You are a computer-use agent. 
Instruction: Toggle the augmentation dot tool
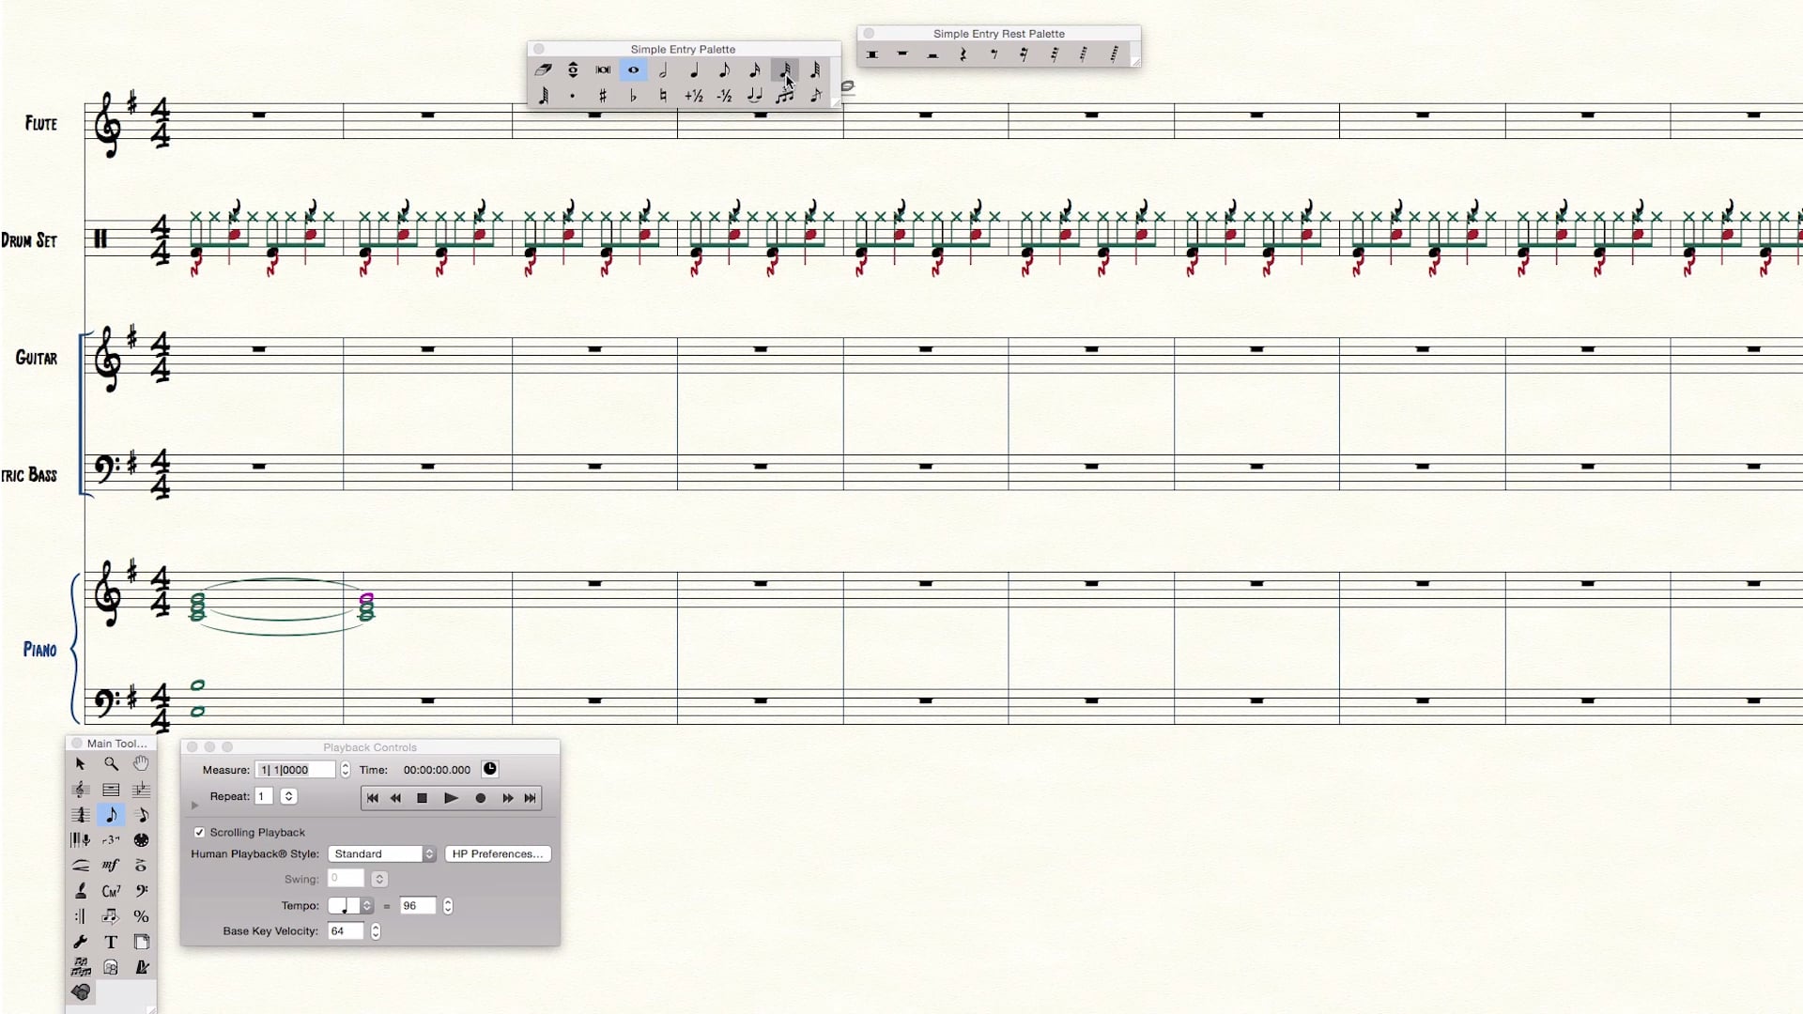coord(573,96)
